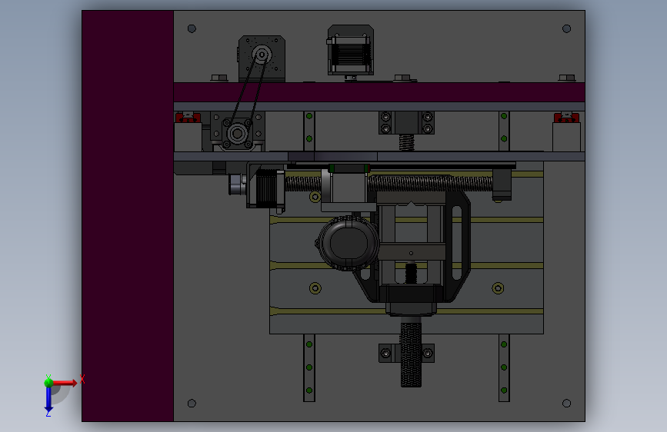Select the brass insert on plate's right side

pos(498,288)
